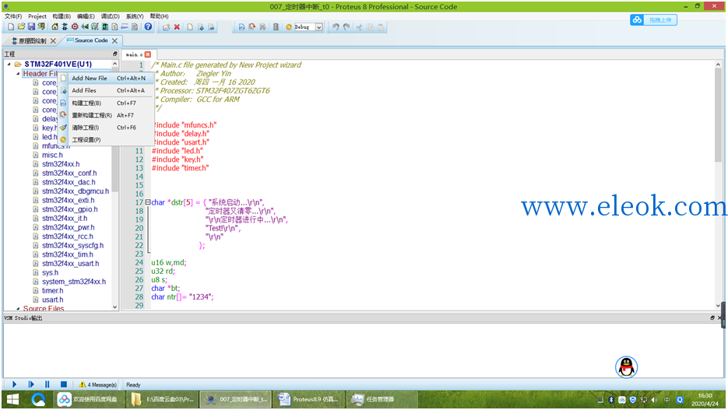
Task: Click the Undo arrow icon
Action: point(336,27)
